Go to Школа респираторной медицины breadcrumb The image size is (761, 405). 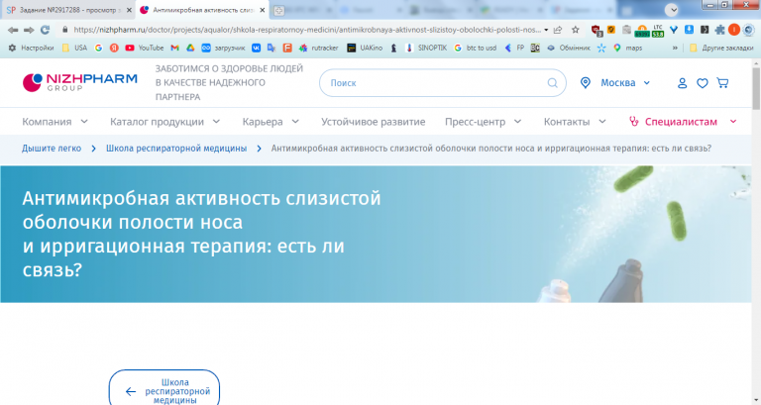[x=176, y=149]
